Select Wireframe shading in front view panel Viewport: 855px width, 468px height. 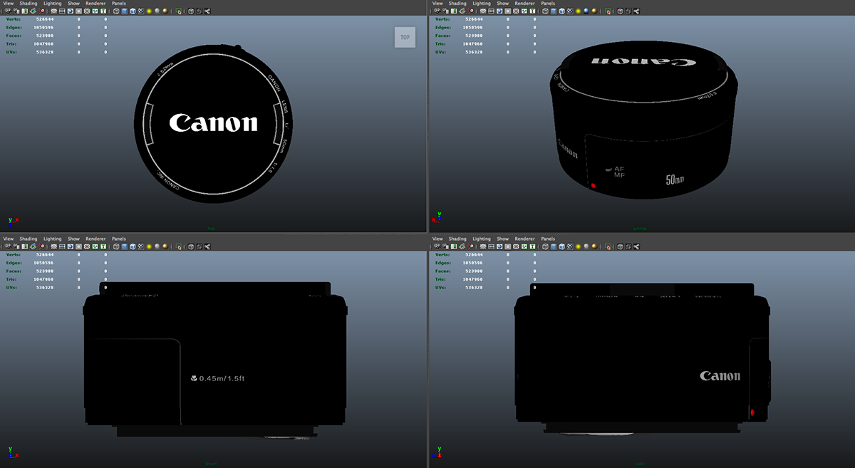[x=115, y=246]
